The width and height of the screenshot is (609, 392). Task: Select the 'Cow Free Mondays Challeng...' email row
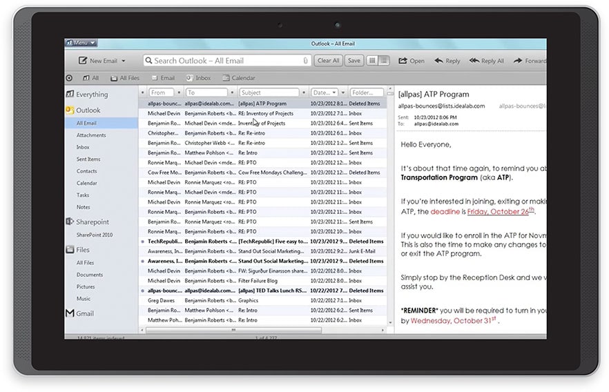click(262, 173)
